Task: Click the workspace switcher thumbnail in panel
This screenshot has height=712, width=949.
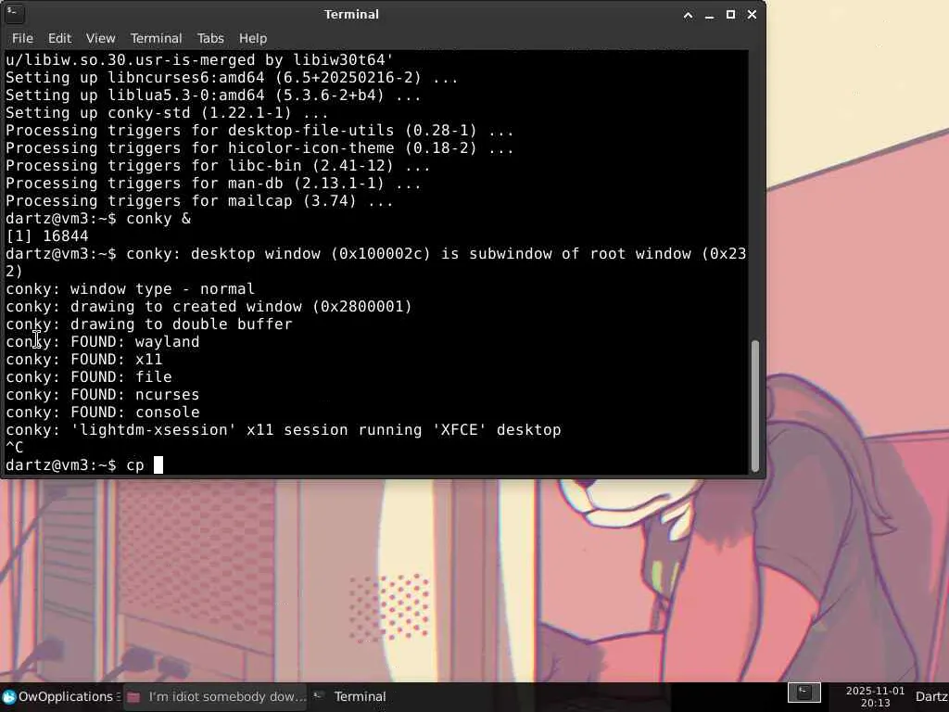Action: pos(803,692)
